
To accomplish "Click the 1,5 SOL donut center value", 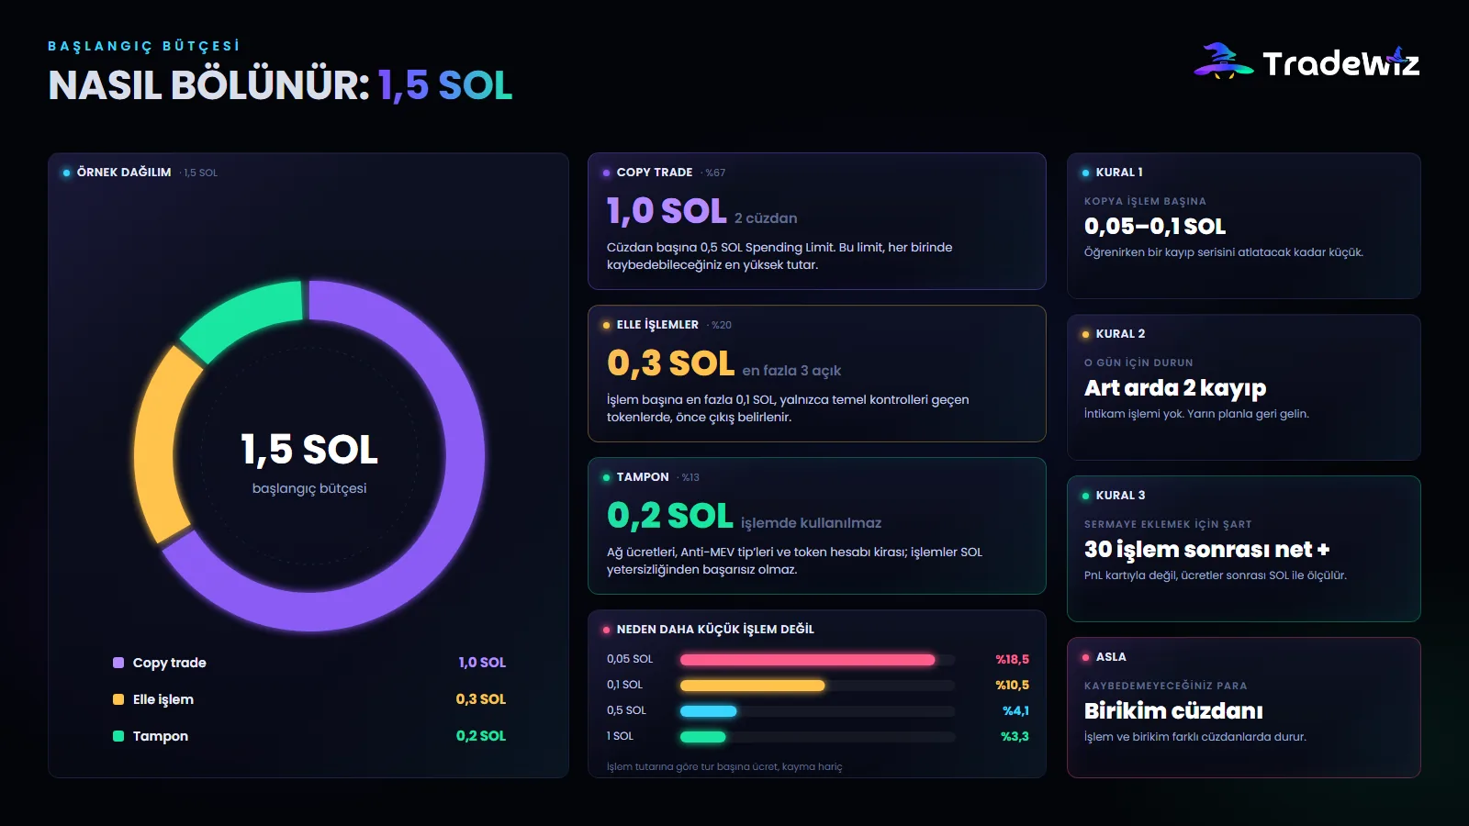I will point(309,450).
